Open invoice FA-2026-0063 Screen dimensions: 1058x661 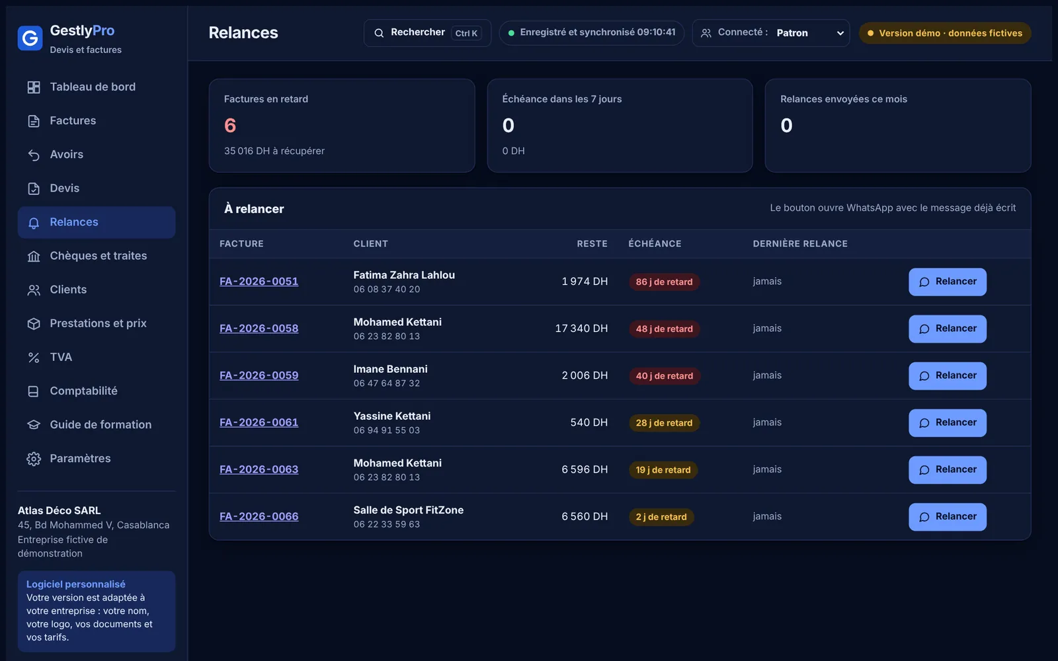(259, 469)
